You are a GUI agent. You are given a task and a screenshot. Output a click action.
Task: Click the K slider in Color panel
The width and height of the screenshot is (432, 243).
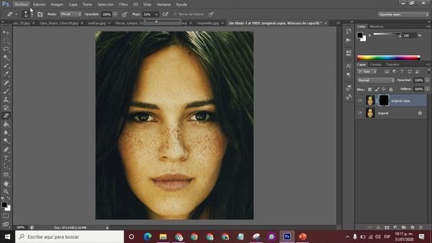pos(387,35)
